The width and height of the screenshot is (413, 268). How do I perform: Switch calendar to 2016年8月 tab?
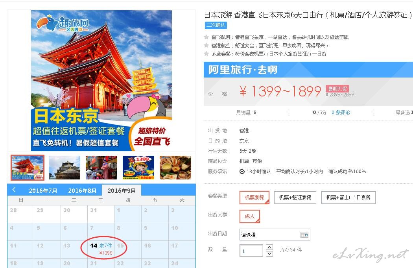pyautogui.click(x=82, y=190)
